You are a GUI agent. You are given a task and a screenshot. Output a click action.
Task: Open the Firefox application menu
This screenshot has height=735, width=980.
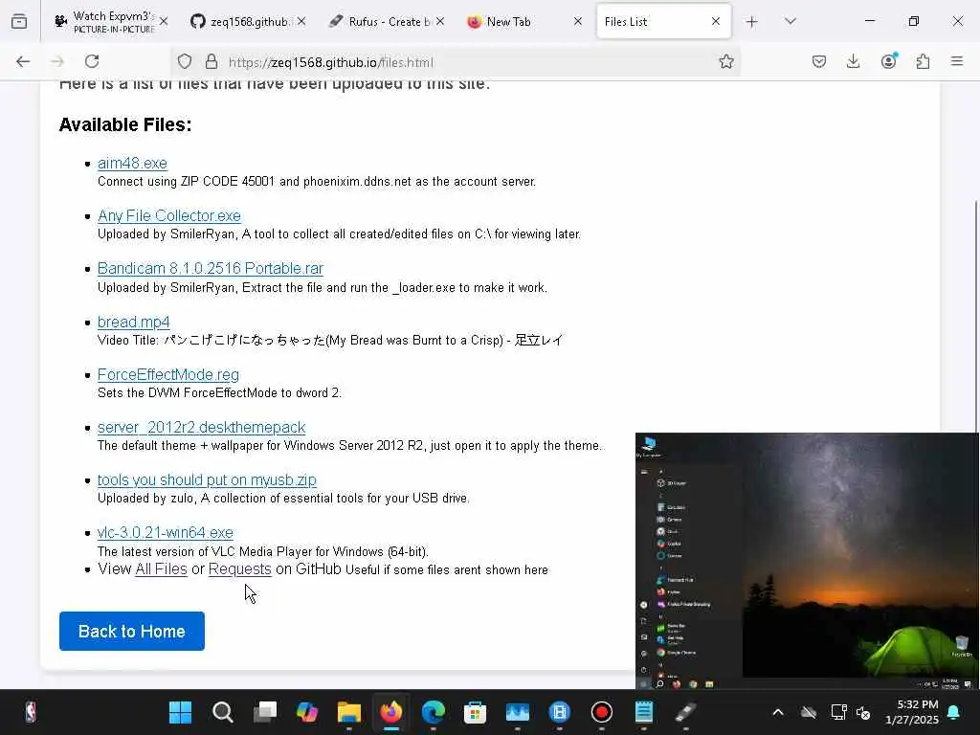coord(957,61)
